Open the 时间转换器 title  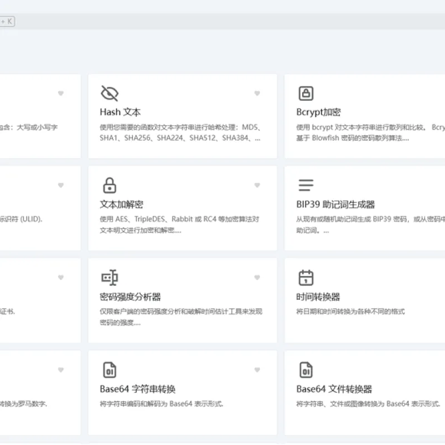pos(318,297)
